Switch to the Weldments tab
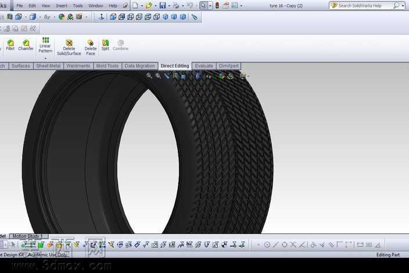This screenshot has width=409, height=273. click(78, 66)
